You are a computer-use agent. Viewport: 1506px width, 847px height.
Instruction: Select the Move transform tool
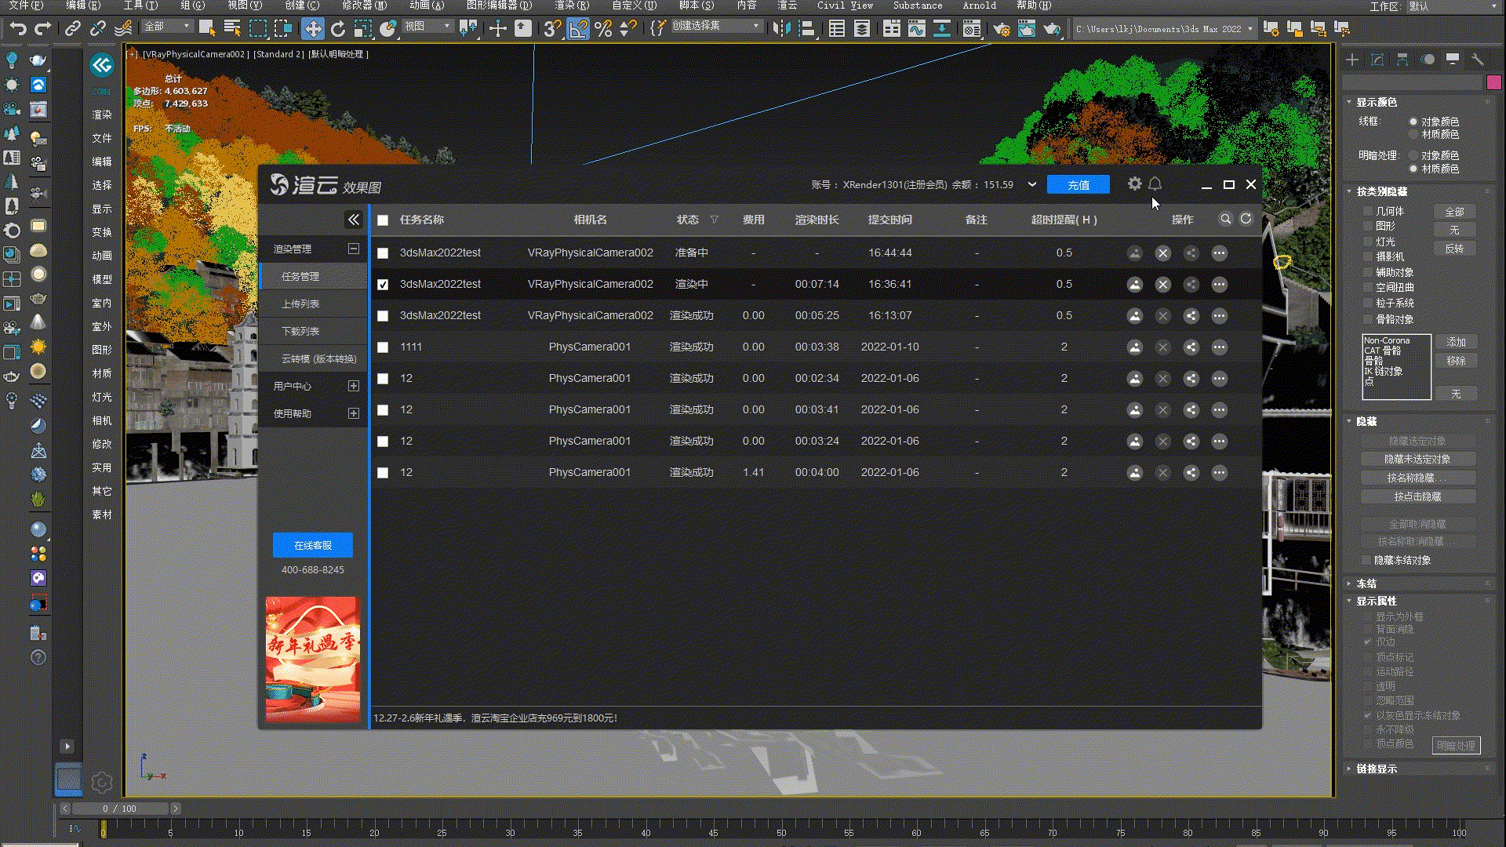(x=312, y=29)
